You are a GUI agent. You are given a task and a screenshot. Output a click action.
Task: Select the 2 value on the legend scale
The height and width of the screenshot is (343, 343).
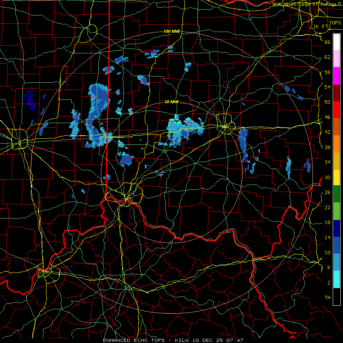(329, 283)
